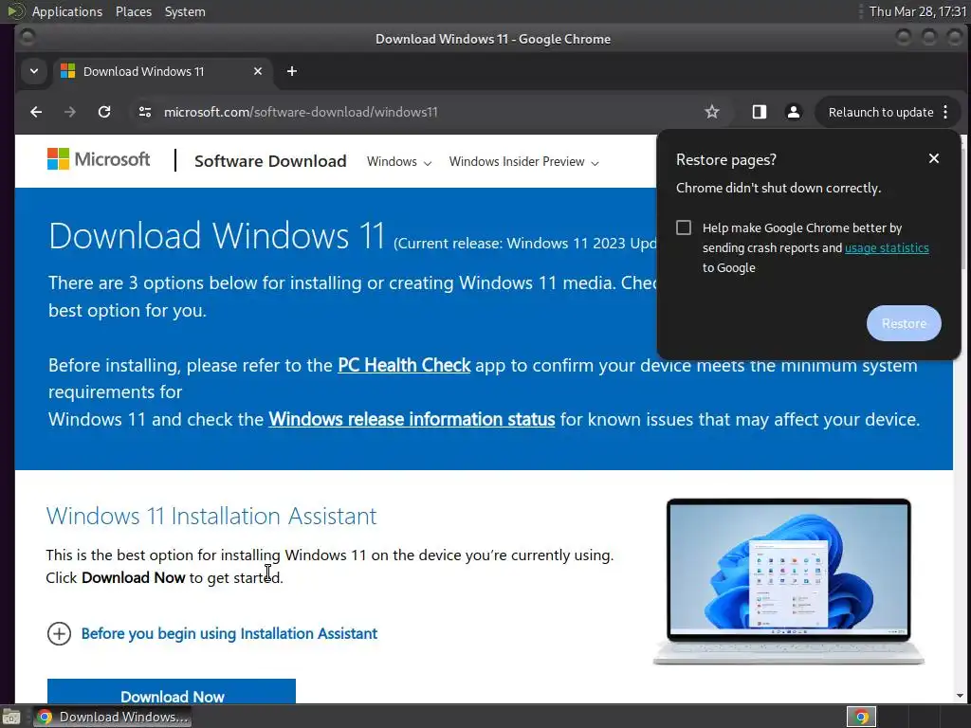Open the System menu

tap(185, 11)
